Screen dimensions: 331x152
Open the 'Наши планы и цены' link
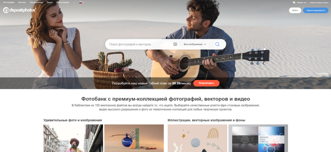click(319, 3)
